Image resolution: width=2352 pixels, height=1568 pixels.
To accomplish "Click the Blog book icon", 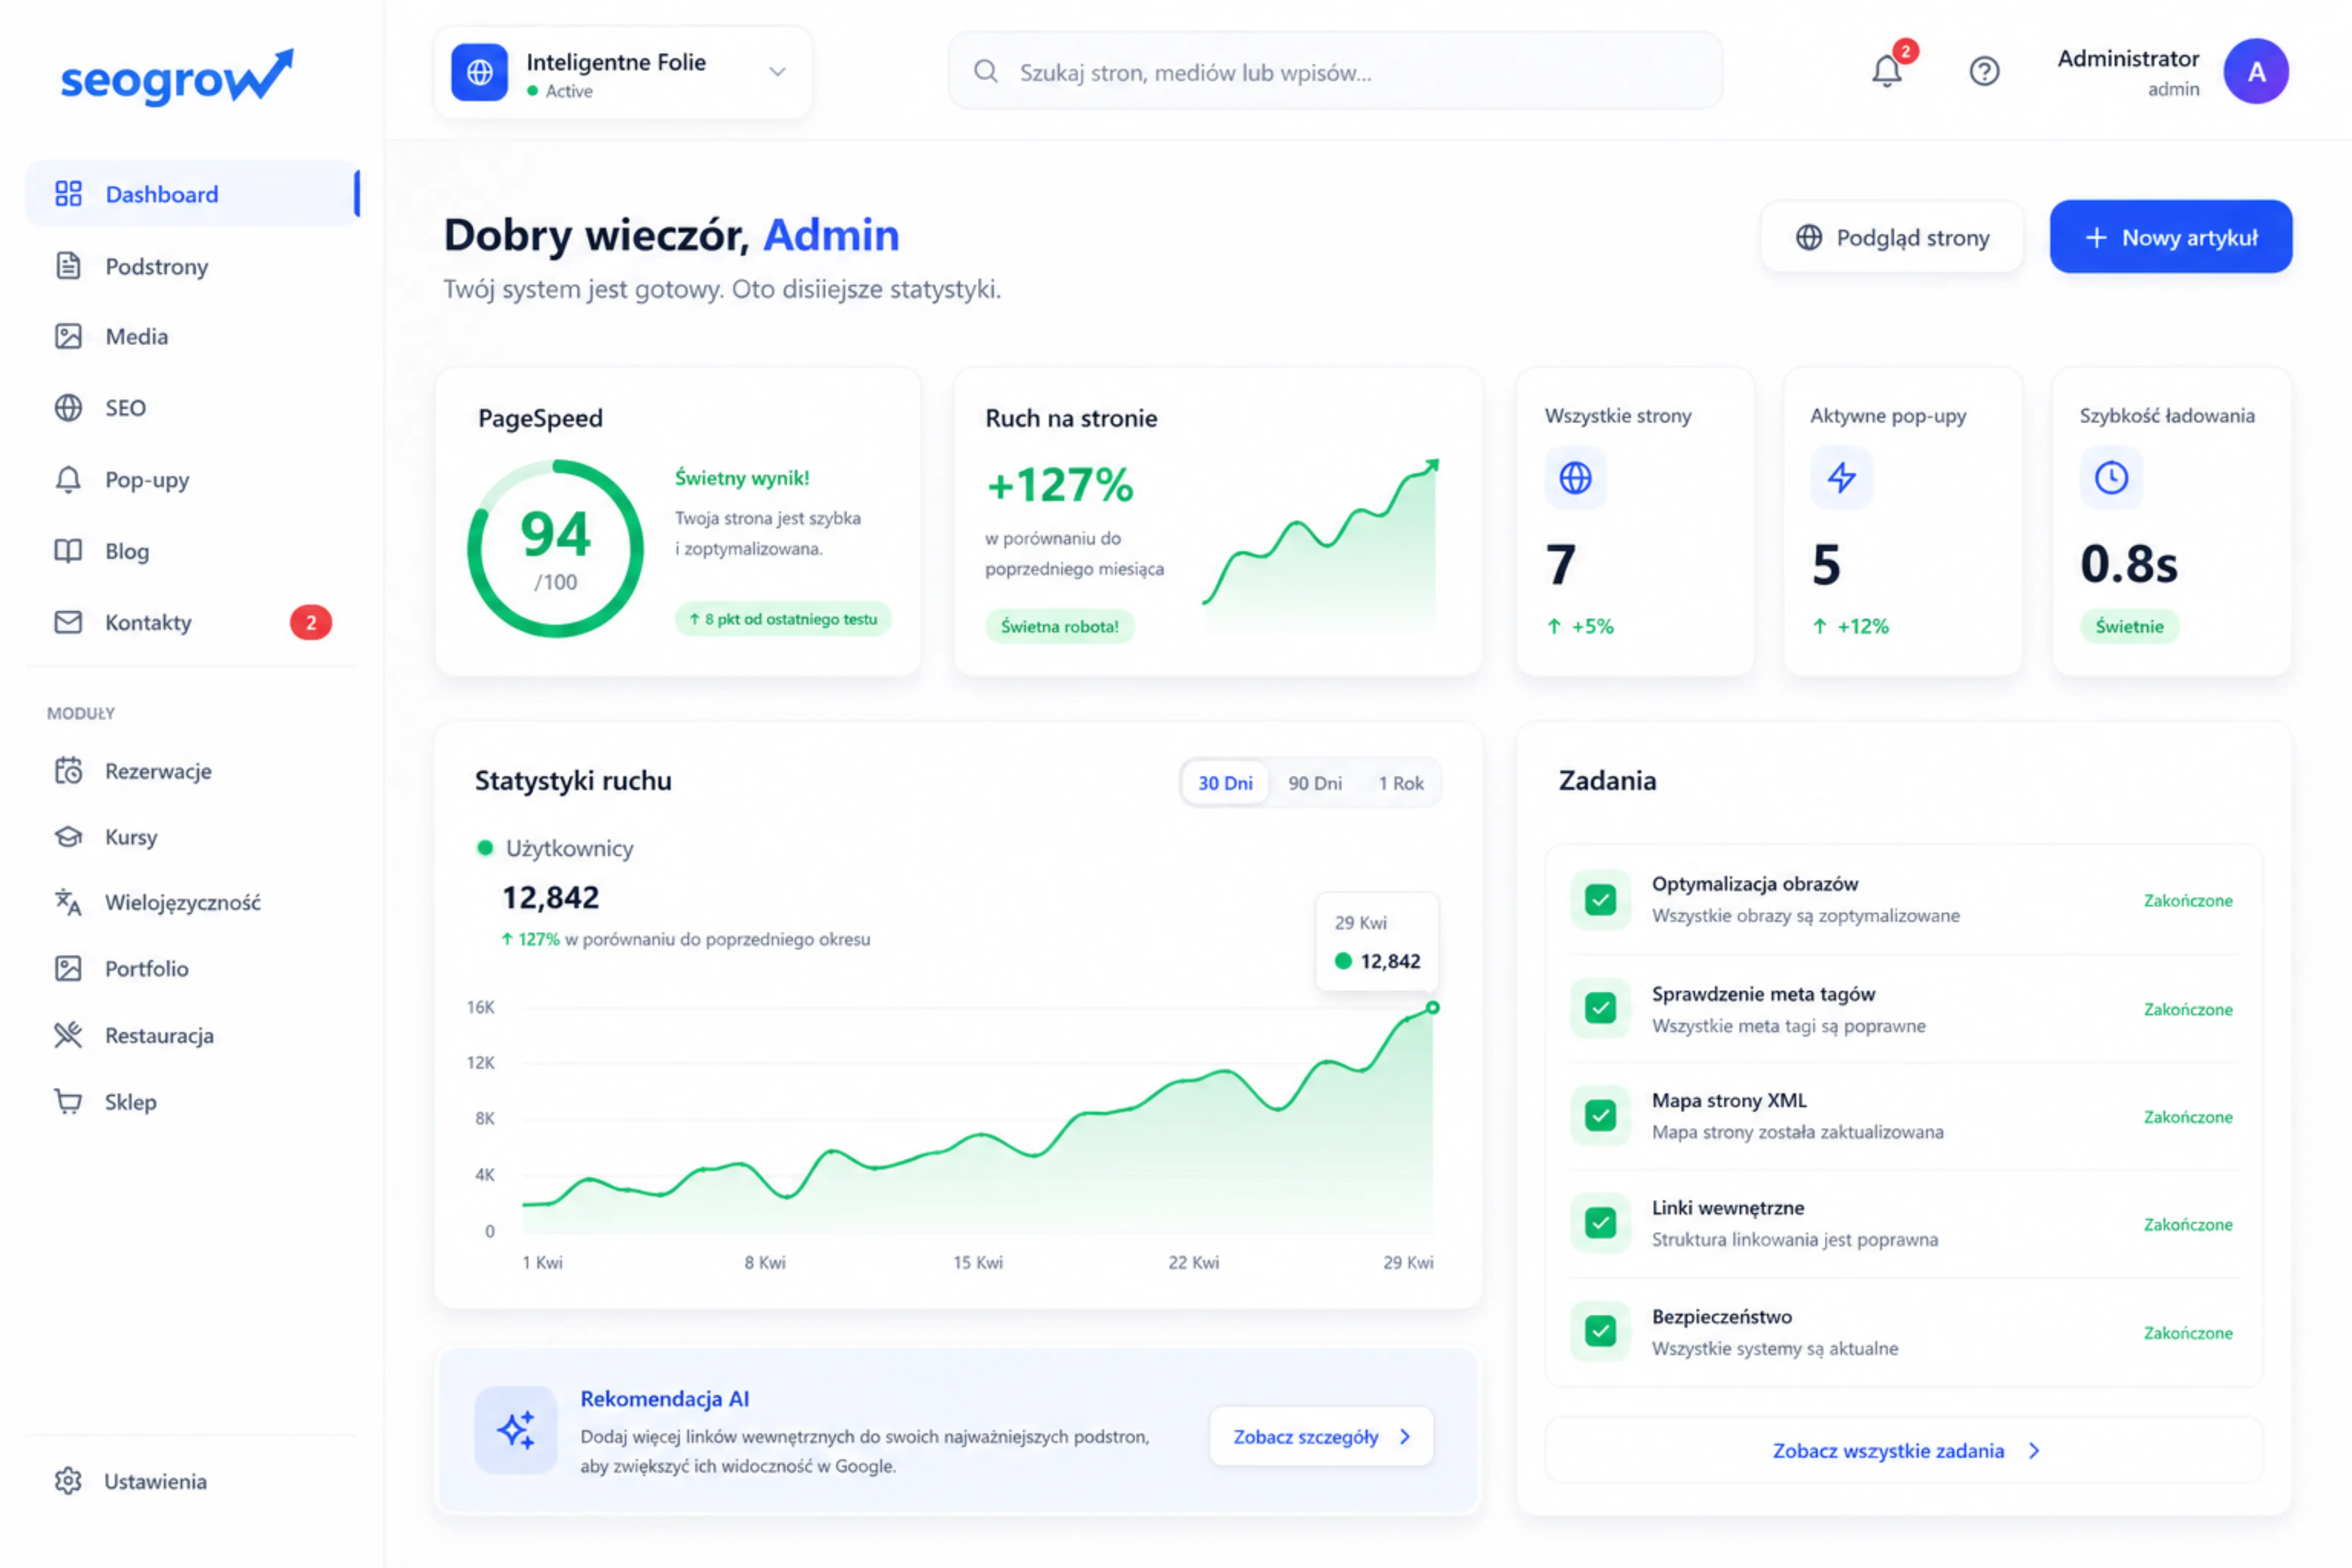I will point(68,550).
